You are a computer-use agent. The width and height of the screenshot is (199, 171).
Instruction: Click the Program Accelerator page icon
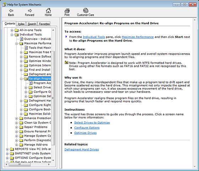[x=31, y=83]
